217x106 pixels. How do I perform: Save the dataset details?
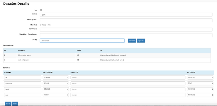[x=8, y=104]
